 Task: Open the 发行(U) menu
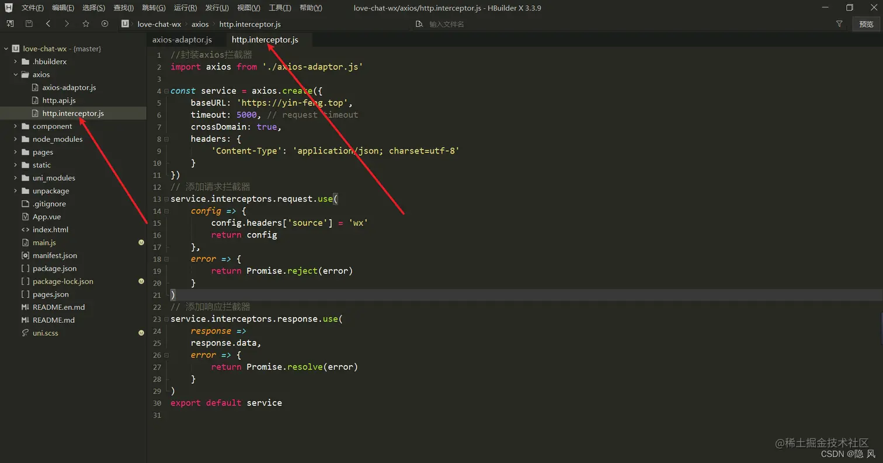[x=217, y=8]
